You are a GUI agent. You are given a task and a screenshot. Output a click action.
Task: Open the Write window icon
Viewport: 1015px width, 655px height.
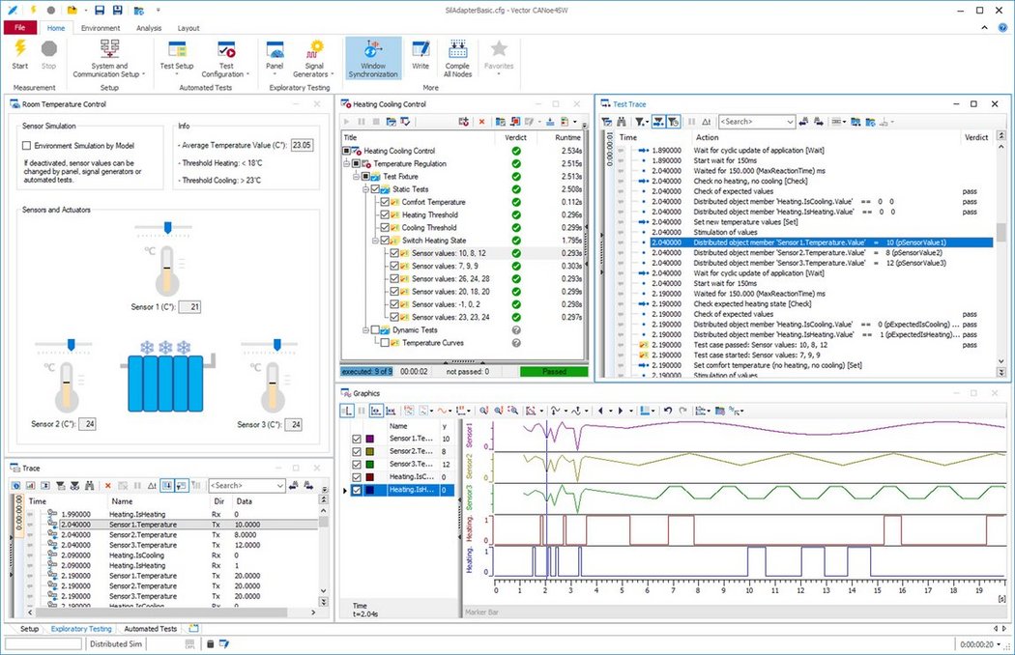click(420, 54)
